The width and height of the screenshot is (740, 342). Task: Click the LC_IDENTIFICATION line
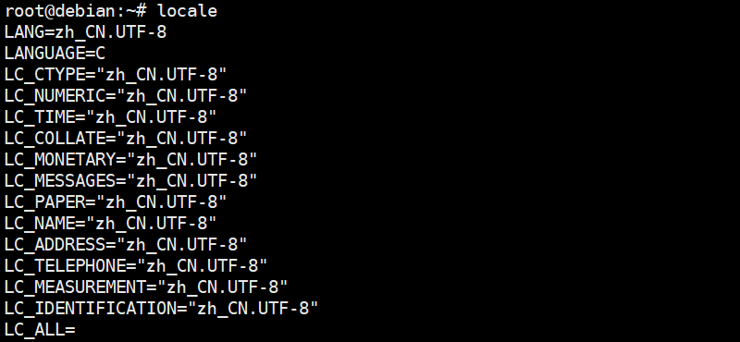(161, 308)
